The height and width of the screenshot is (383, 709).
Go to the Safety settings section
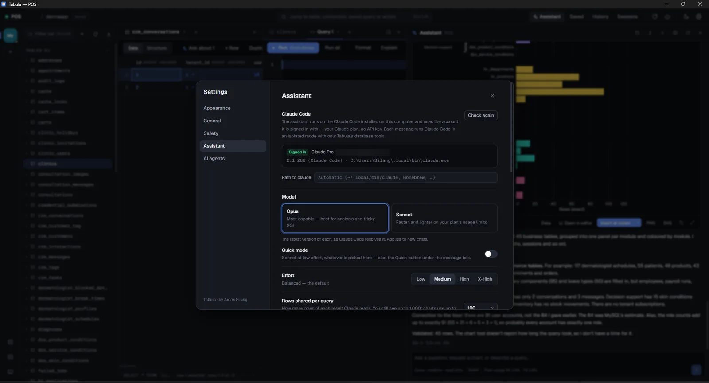point(233,133)
